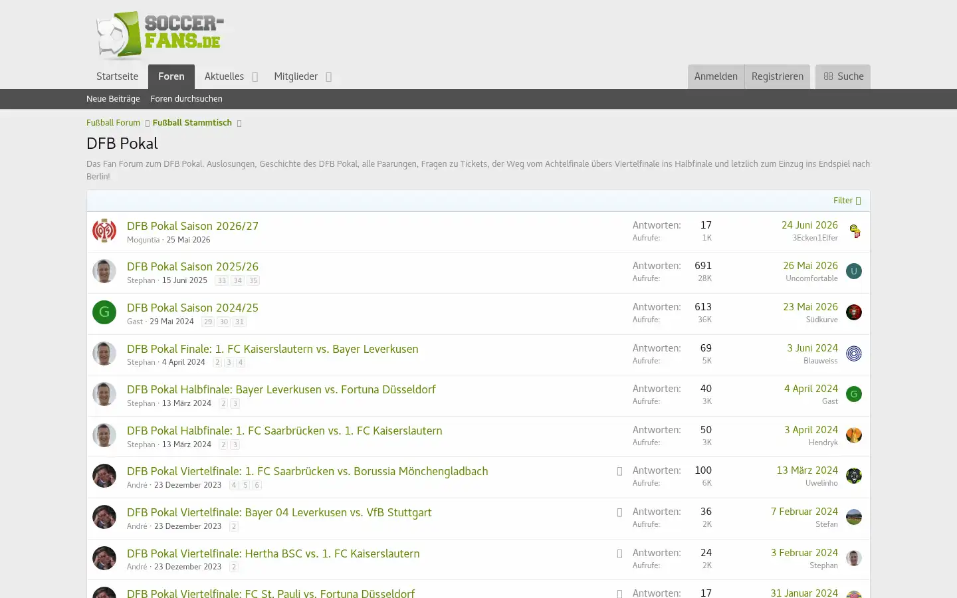Open the Mitglieder tab
957x598 pixels.
296,76
